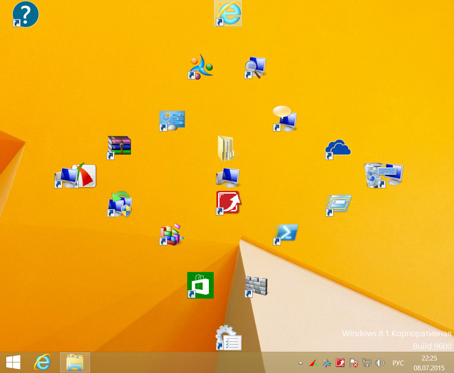Select the center This PC monitor shortcut
The image size is (454, 373).
coord(228,177)
